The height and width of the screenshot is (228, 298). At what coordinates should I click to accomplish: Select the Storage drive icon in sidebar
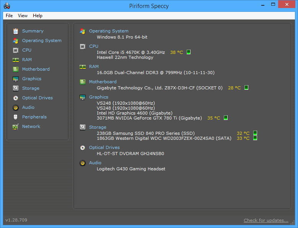(x=15, y=88)
